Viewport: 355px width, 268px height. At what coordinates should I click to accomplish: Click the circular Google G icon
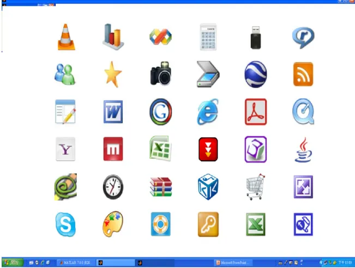pyautogui.click(x=160, y=112)
